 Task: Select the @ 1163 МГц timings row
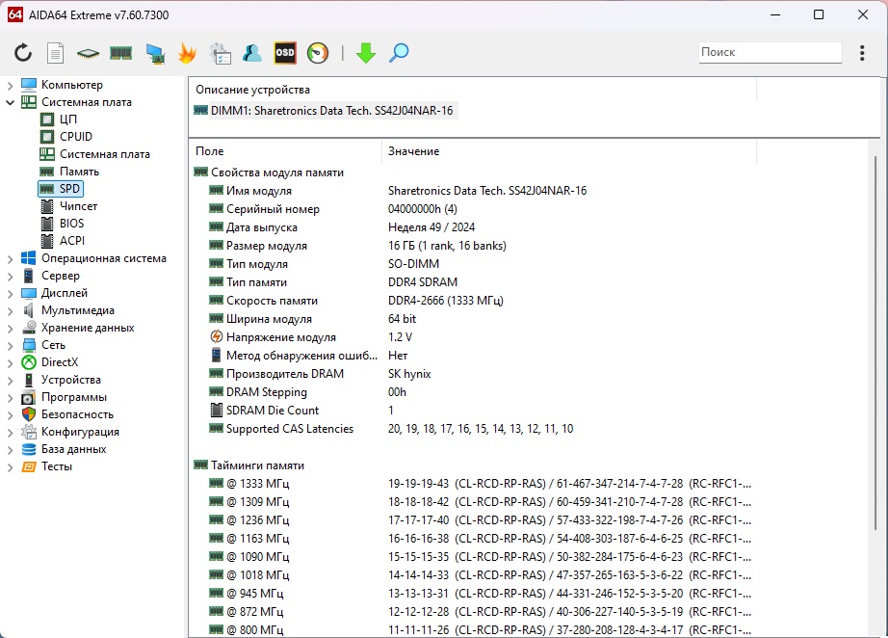click(481, 539)
